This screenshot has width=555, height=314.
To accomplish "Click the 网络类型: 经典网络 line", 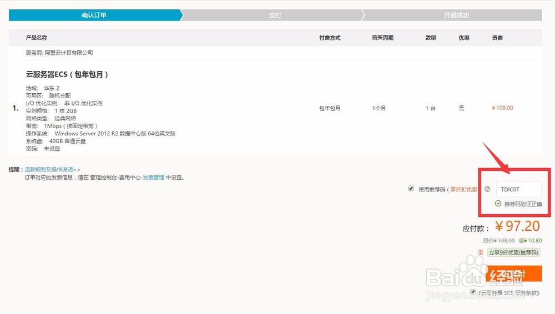I will (x=51, y=118).
